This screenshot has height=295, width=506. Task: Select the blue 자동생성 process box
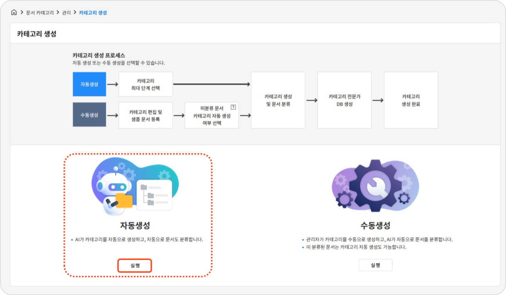[89, 84]
